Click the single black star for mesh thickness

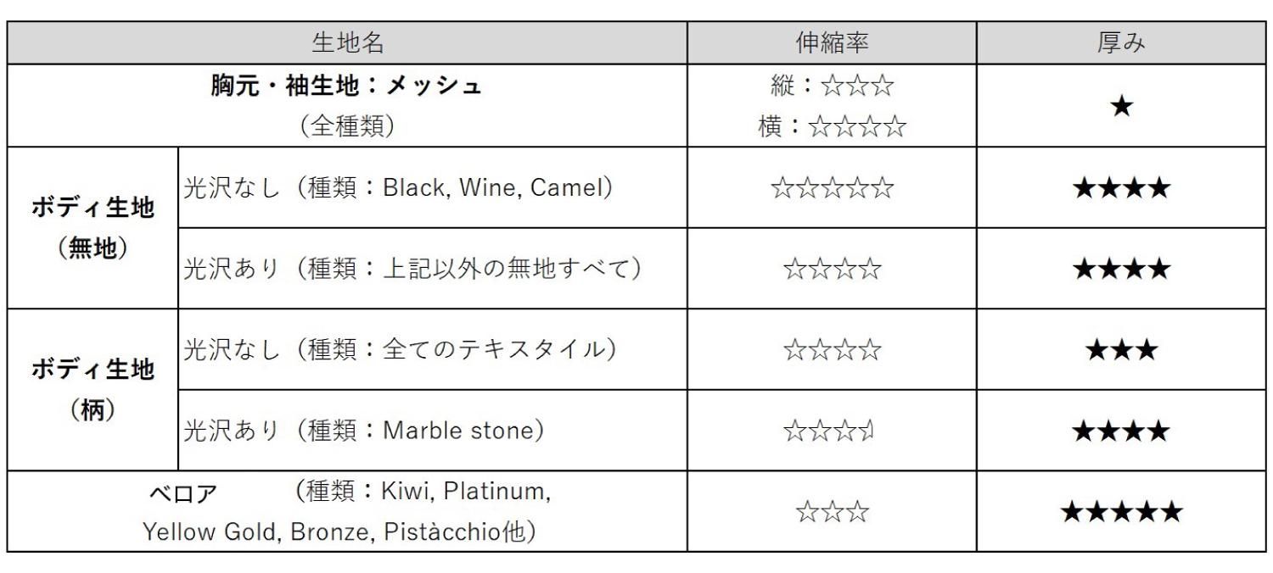coord(1123,108)
